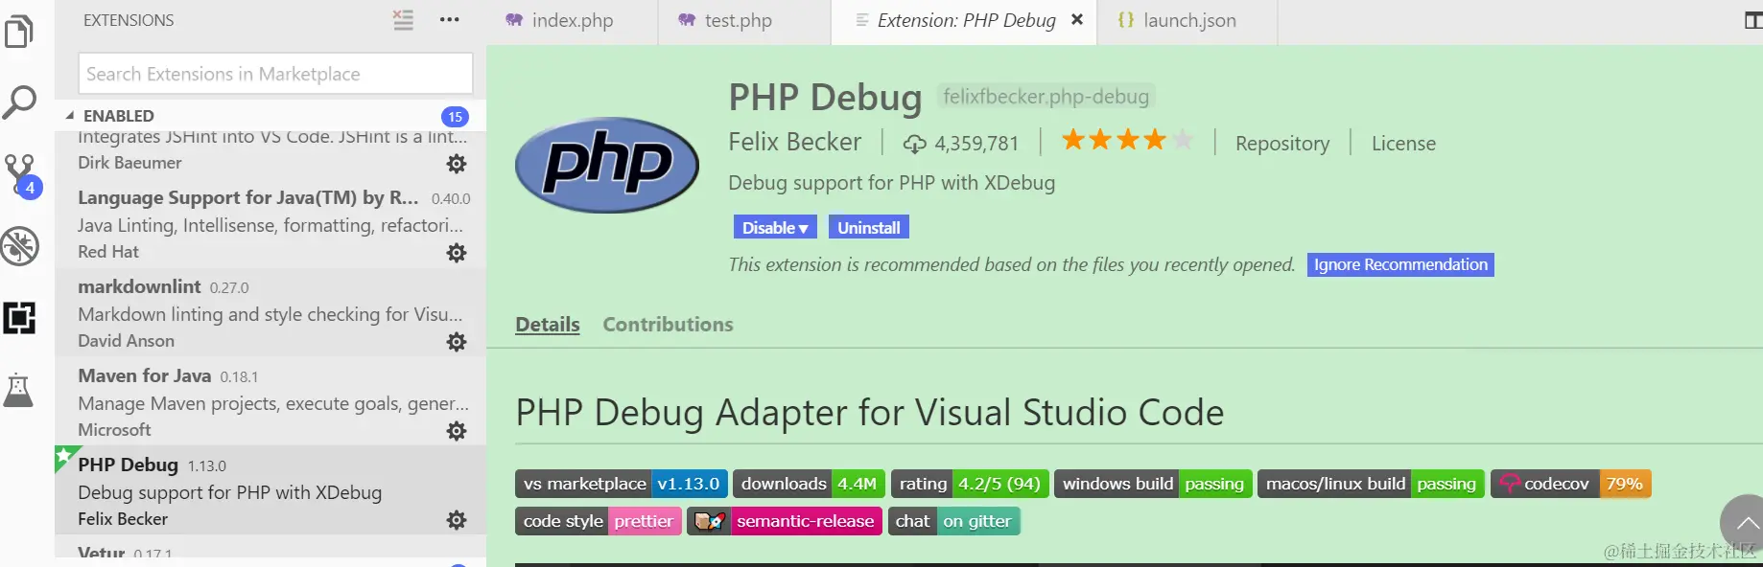The image size is (1763, 567).
Task: Open the Test beaker view
Action: [x=19, y=390]
